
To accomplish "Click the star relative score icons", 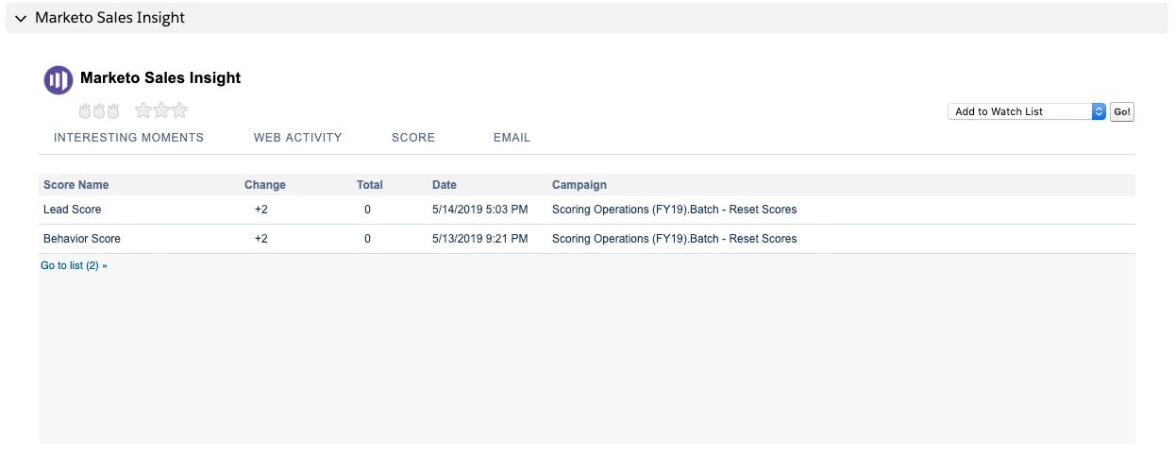I will pyautogui.click(x=161, y=110).
